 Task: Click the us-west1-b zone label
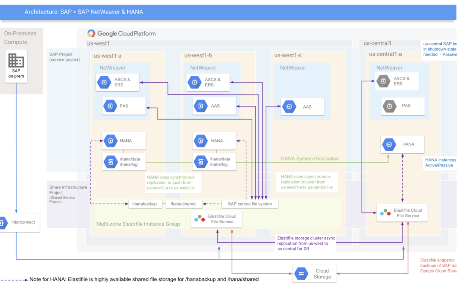(198, 56)
